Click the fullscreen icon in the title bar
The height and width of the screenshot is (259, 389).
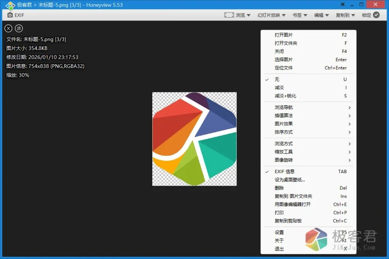(x=342, y=4)
